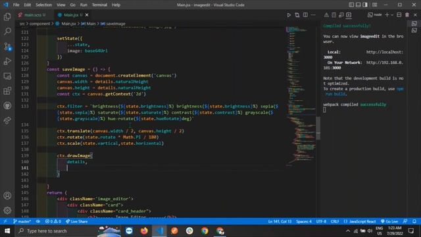Split the editor to the right
This screenshot has width=421, height=237.
[305, 15]
